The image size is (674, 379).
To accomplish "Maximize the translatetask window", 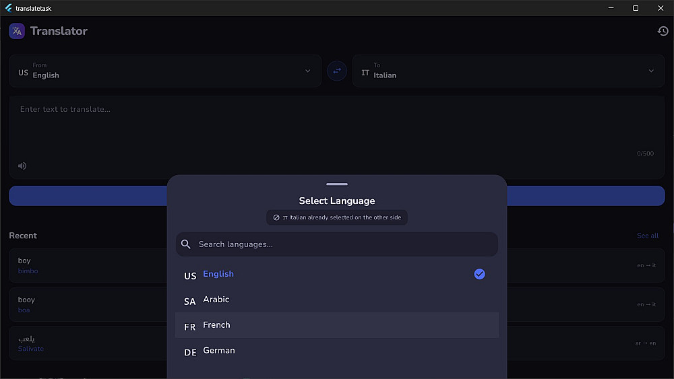I will [636, 8].
